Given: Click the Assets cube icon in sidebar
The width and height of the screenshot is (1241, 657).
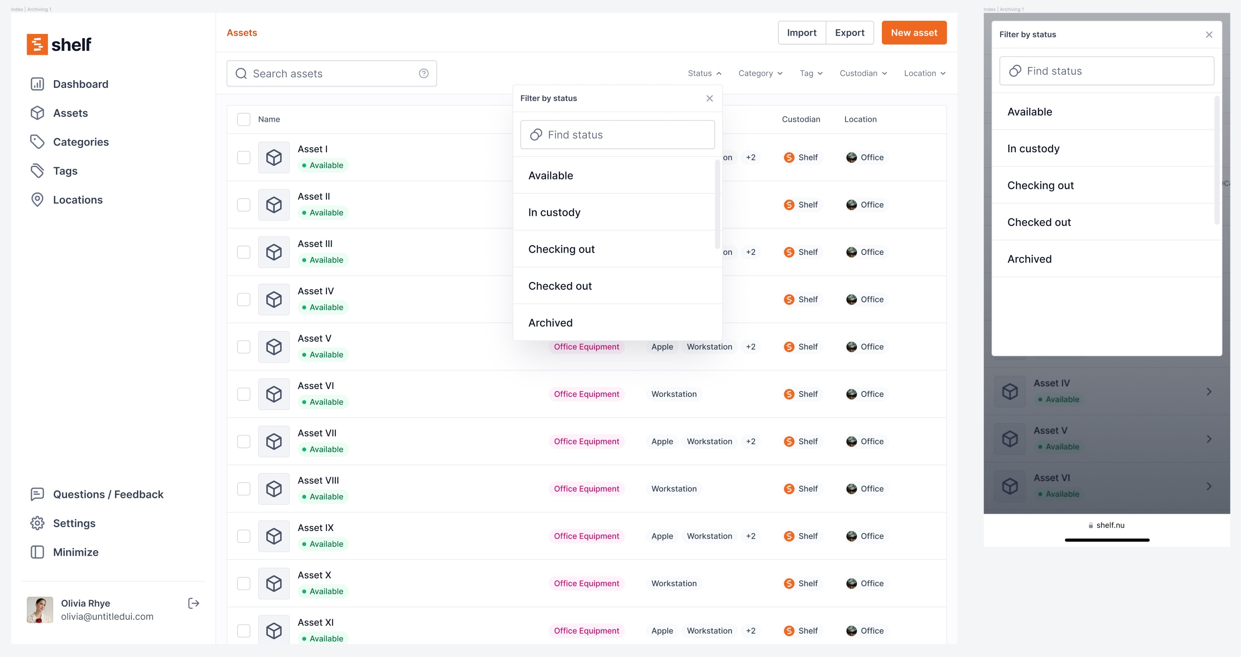Looking at the screenshot, I should (38, 113).
